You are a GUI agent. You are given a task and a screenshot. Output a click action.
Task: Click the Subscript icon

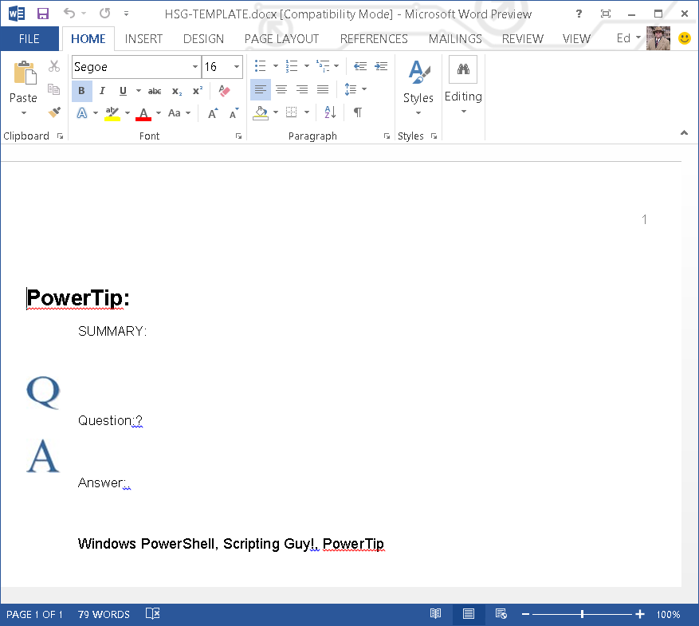click(x=176, y=91)
